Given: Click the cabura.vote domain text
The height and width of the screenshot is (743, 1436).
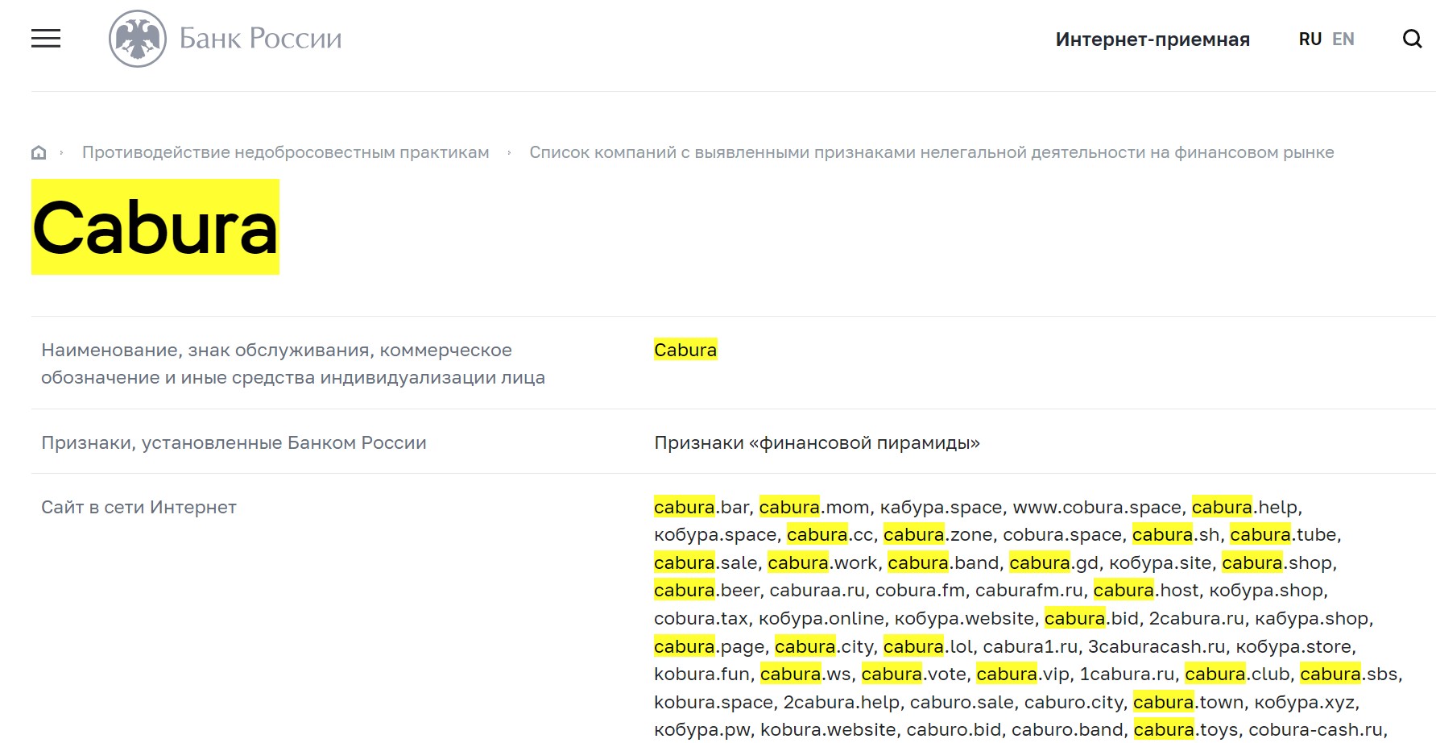Looking at the screenshot, I should click(913, 674).
